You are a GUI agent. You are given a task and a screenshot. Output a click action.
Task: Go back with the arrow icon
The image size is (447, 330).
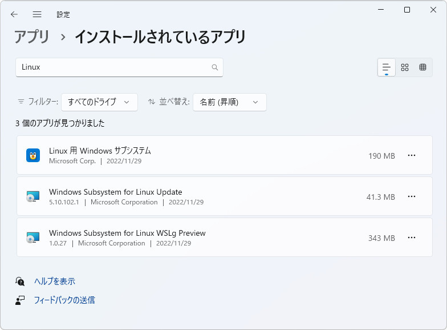tap(14, 14)
